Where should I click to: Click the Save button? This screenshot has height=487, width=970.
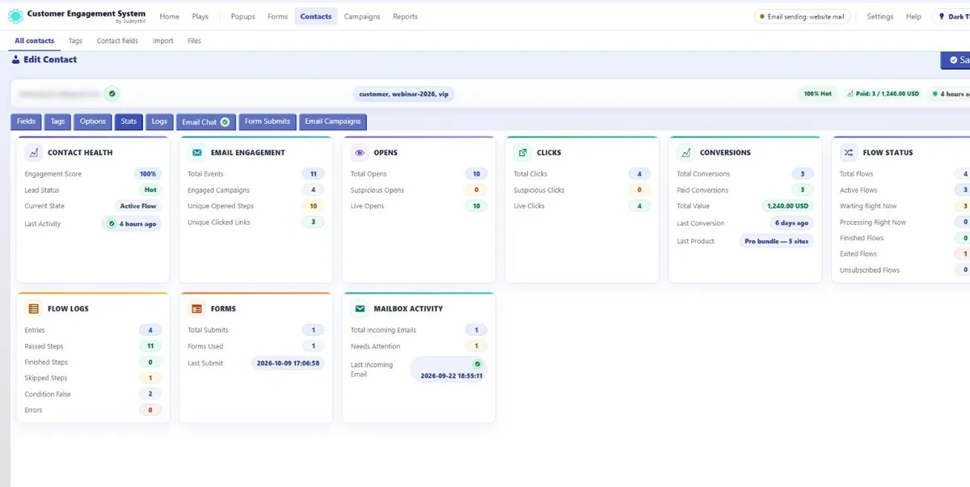pos(956,60)
